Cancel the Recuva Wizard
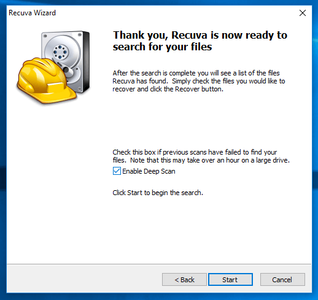This screenshot has width=318, height=300. click(x=282, y=280)
